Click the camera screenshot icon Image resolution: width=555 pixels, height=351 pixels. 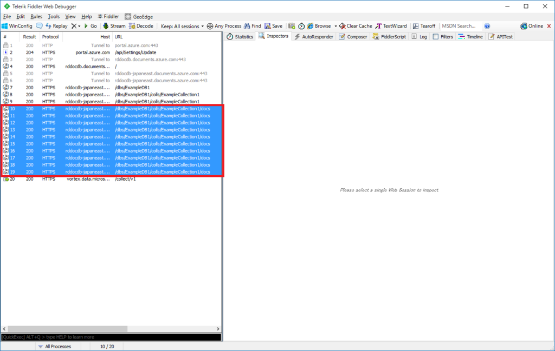click(292, 26)
